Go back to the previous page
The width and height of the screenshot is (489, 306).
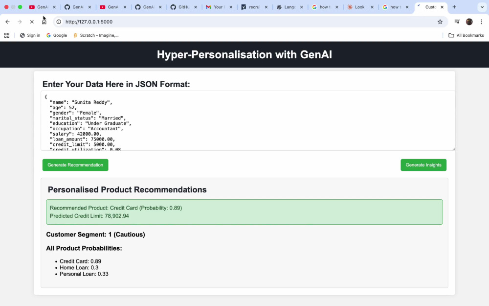(7, 22)
